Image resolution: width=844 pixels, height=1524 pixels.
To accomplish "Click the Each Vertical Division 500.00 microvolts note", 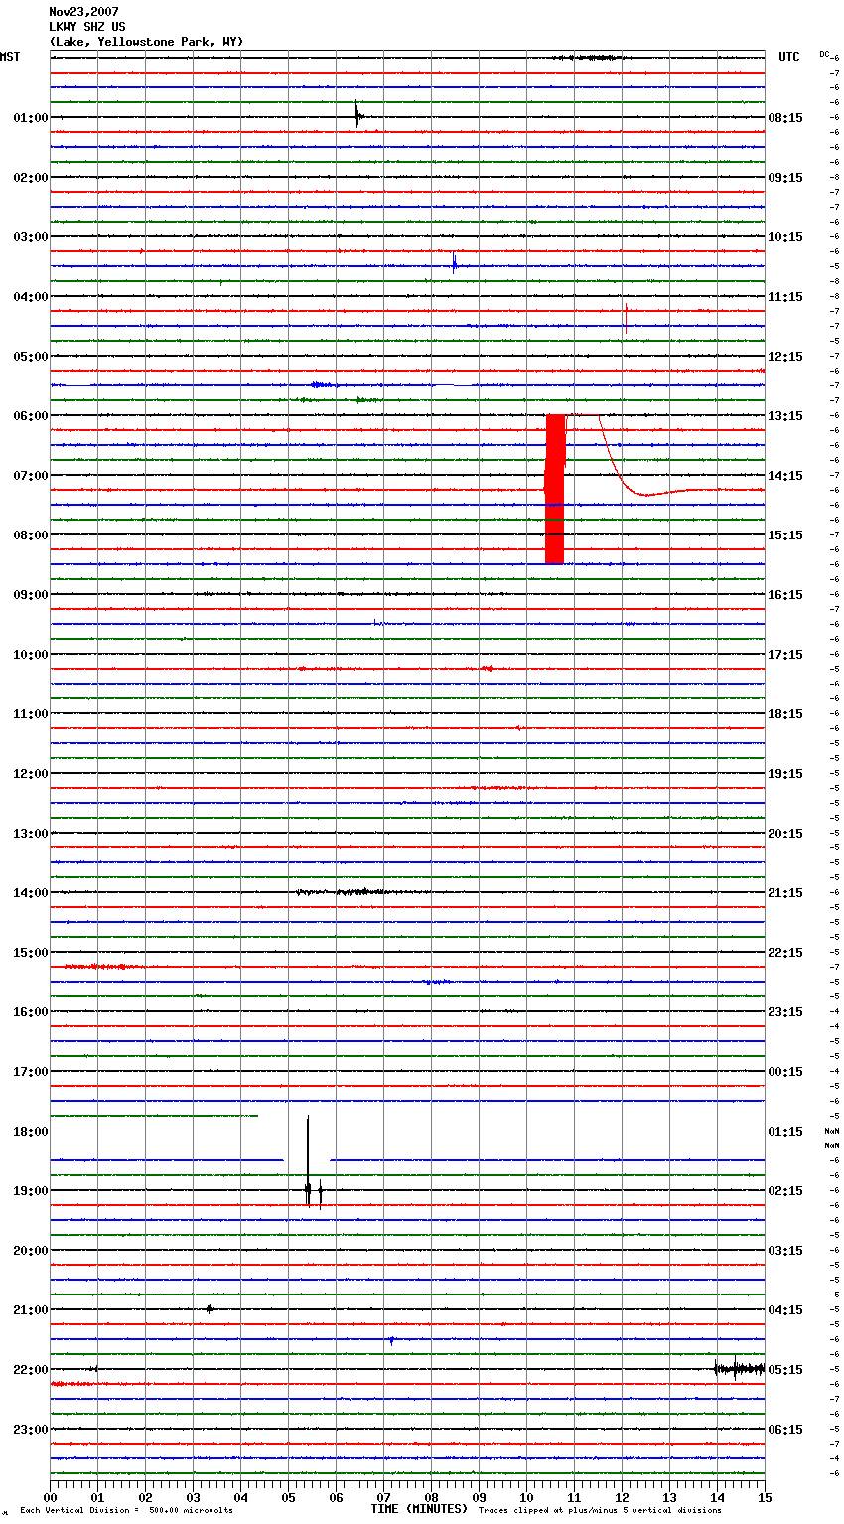I will click(x=126, y=1510).
